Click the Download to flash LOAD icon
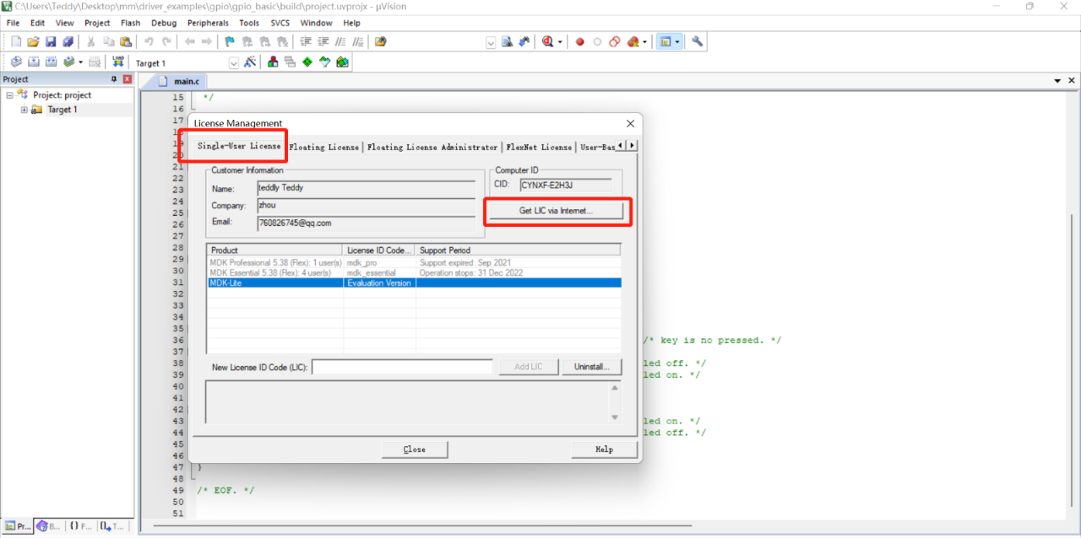The width and height of the screenshot is (1081, 538). click(x=117, y=62)
